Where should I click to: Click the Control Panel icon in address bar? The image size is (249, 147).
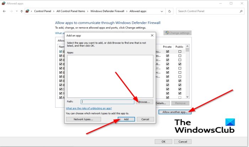click(x=27, y=11)
